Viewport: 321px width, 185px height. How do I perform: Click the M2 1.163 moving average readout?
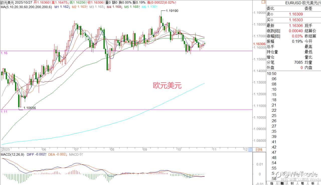[80, 7]
